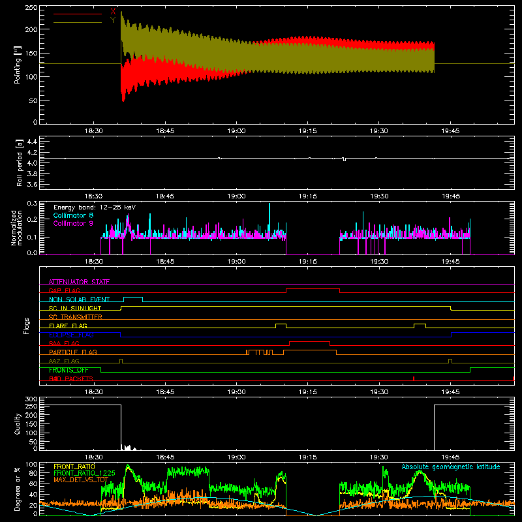
Task: Click the PARTICLE_FLAG label
Action: (x=73, y=352)
